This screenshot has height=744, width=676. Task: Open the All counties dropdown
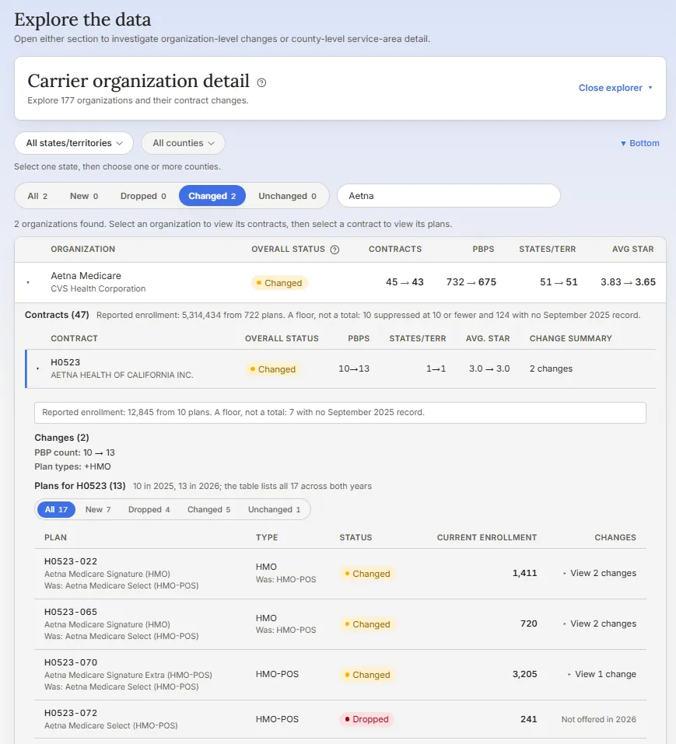coord(184,143)
